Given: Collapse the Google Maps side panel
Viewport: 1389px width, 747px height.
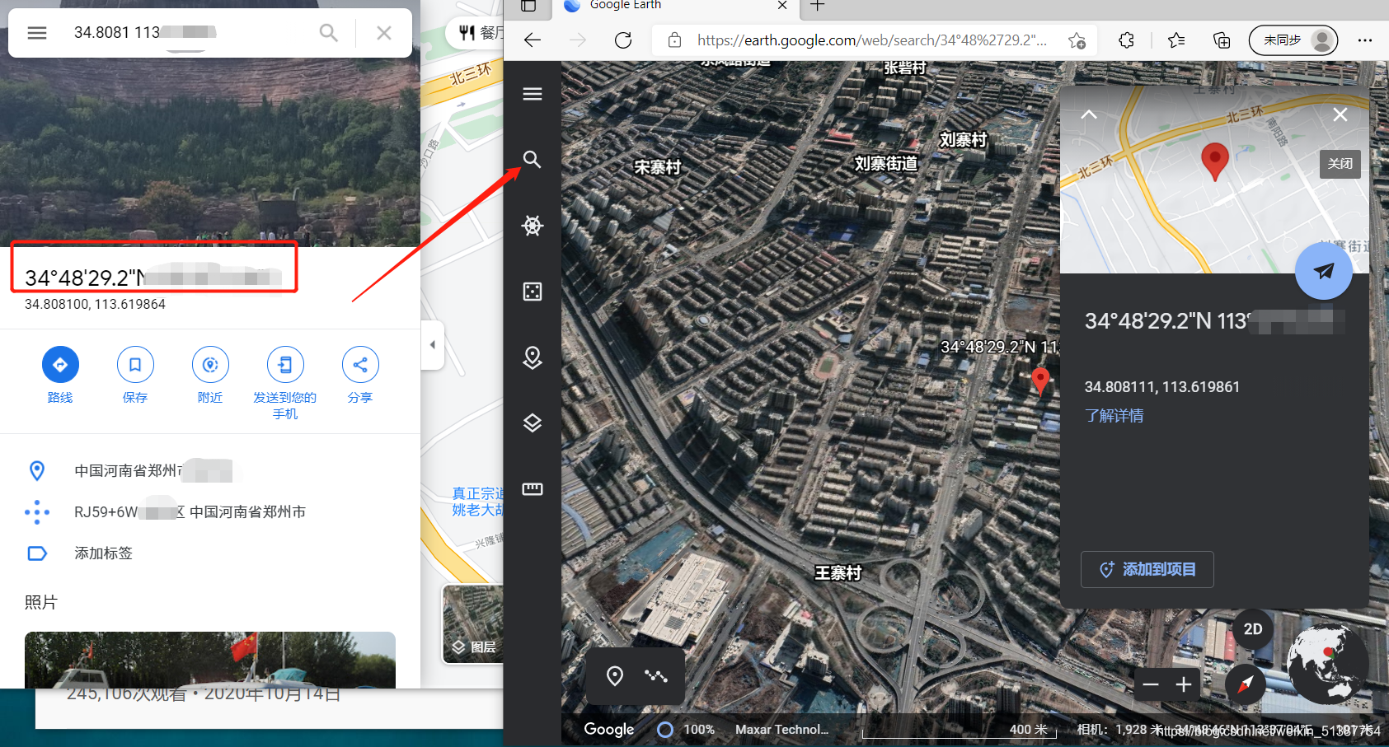Looking at the screenshot, I should (x=433, y=345).
